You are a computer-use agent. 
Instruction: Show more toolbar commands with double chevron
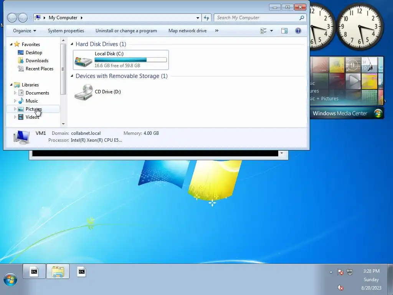217,31
